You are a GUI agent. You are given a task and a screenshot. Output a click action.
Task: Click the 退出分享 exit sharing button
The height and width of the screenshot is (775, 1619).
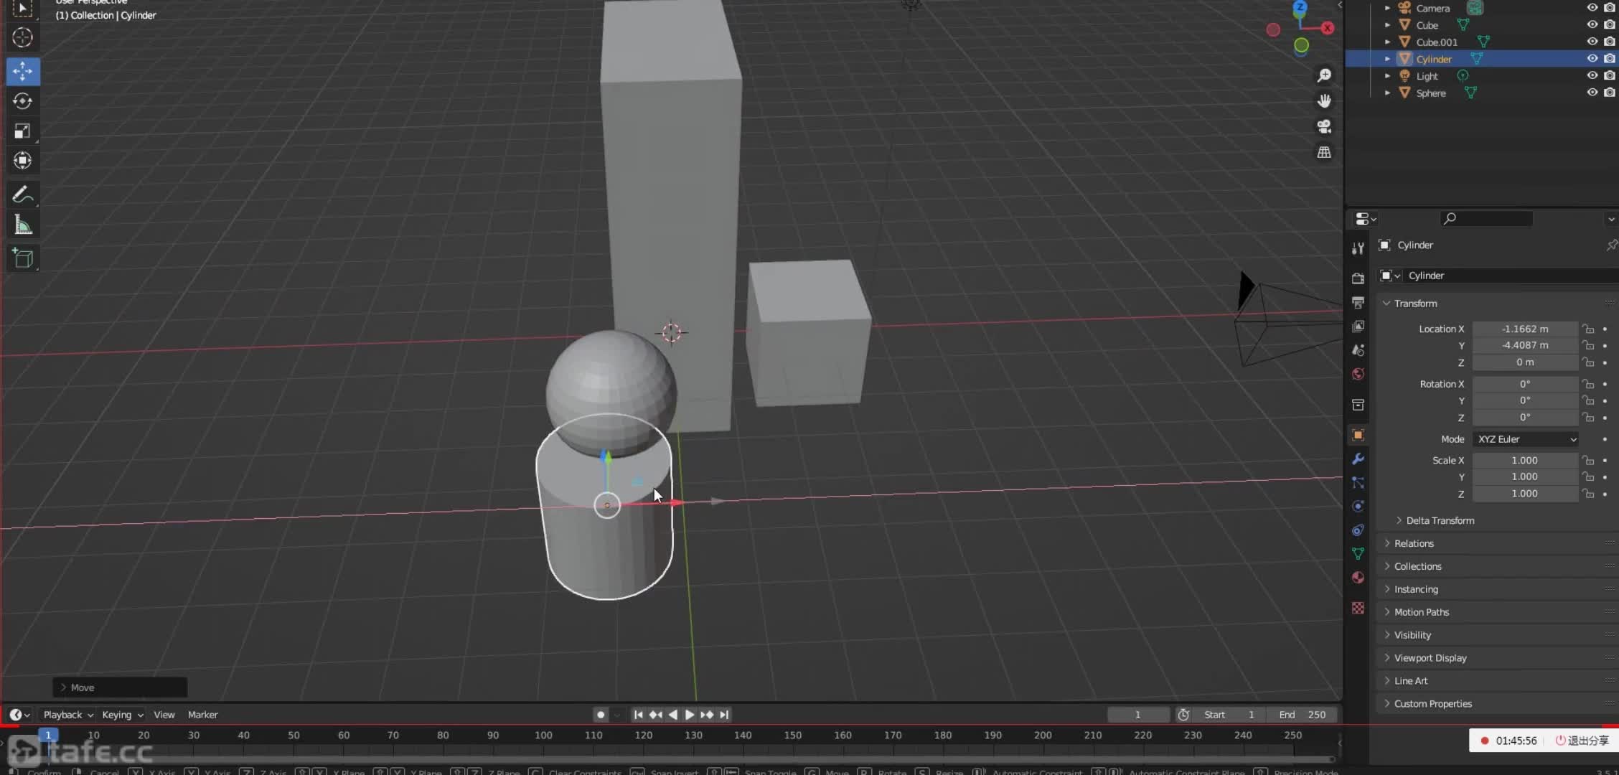point(1582,741)
